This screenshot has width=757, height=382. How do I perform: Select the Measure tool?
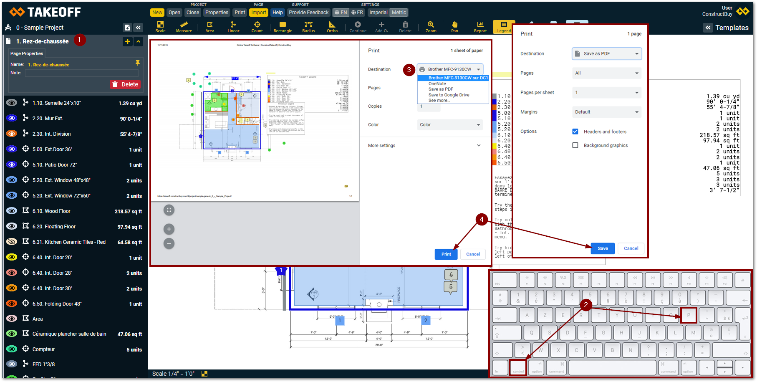pos(184,27)
